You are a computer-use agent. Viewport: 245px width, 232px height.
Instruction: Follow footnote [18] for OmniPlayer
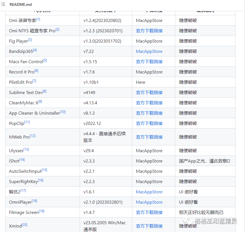pos(34,201)
